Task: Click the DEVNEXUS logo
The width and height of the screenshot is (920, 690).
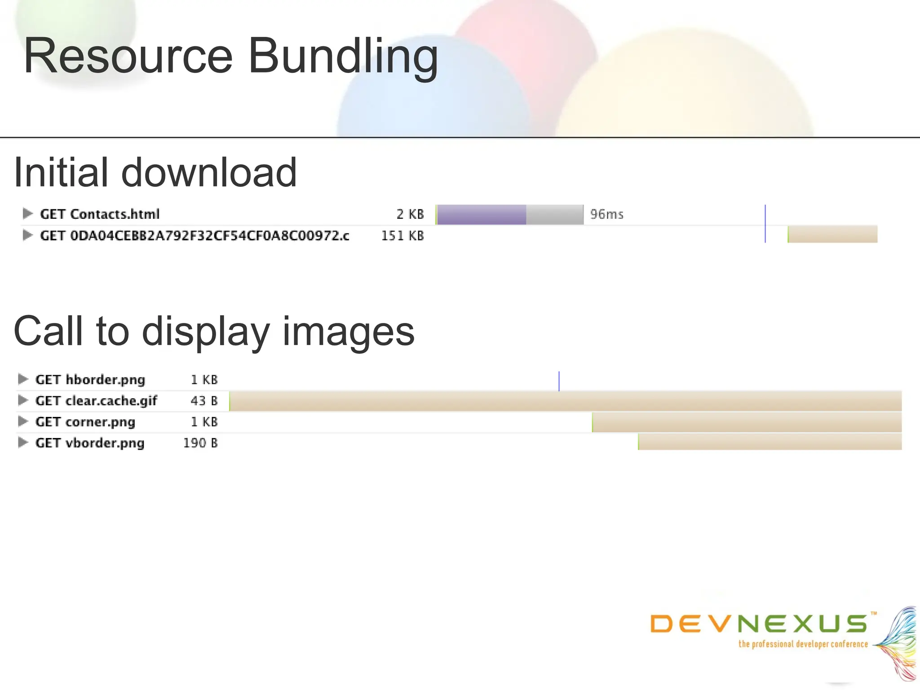Action: click(783, 643)
